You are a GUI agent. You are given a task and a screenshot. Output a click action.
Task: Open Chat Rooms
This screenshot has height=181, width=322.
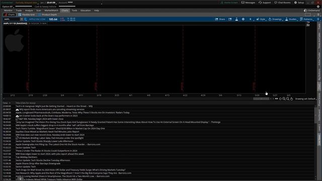point(283,3)
